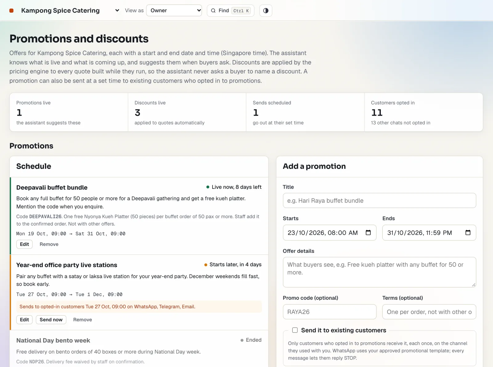The image size is (493, 367).
Task: Click the Starts date-time field
Action: (x=329, y=233)
